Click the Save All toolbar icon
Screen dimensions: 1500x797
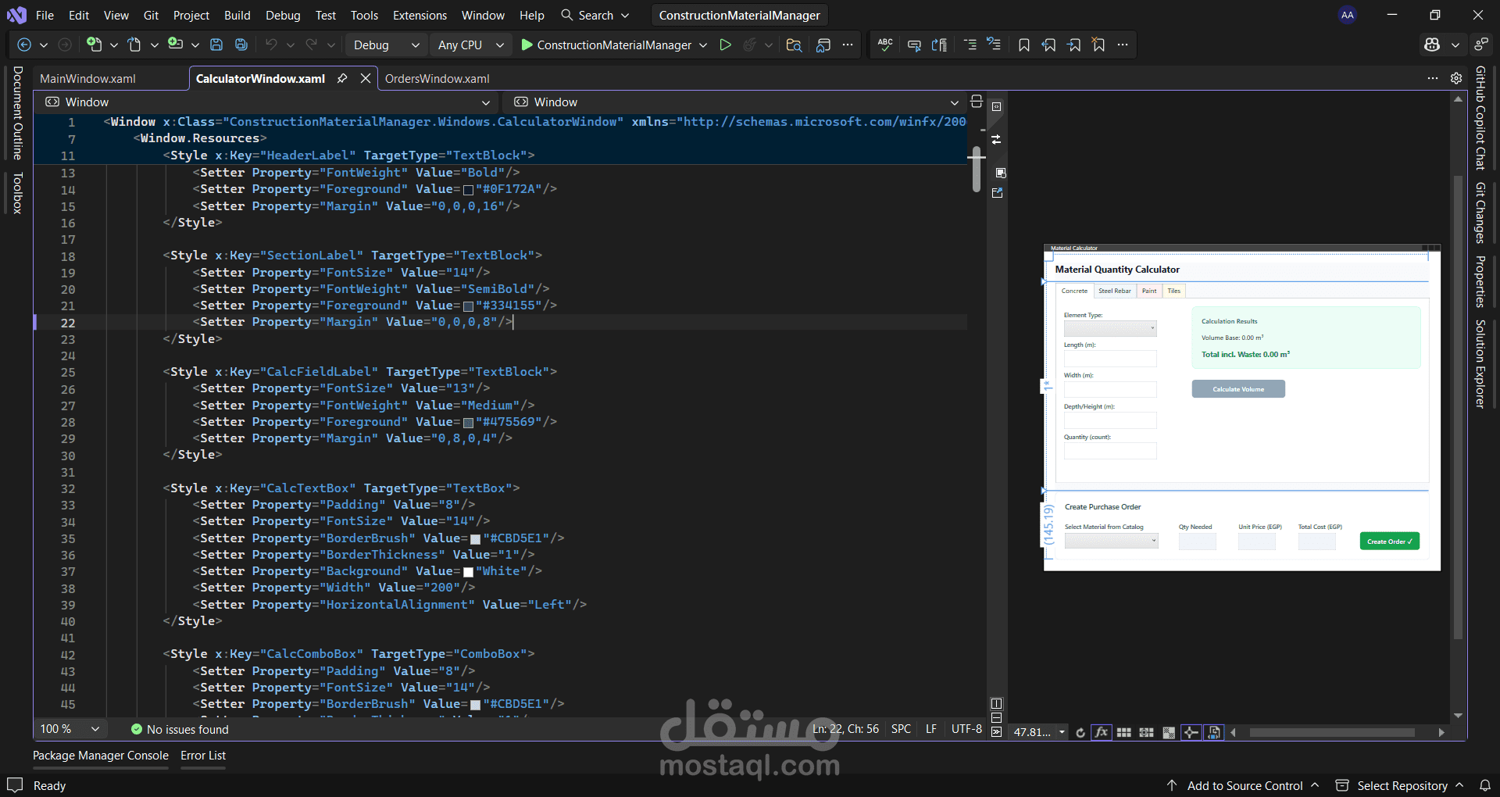[241, 45]
